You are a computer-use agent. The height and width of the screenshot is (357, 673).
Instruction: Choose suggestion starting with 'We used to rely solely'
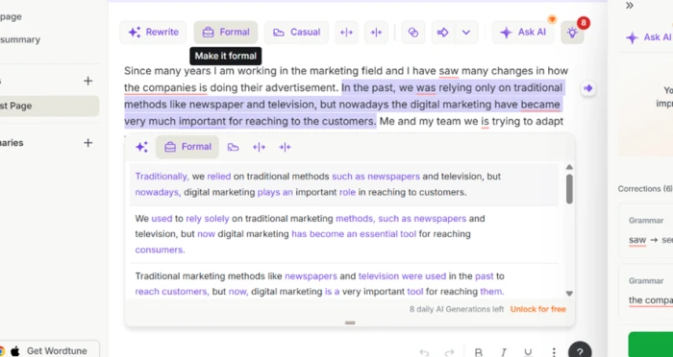click(x=344, y=234)
